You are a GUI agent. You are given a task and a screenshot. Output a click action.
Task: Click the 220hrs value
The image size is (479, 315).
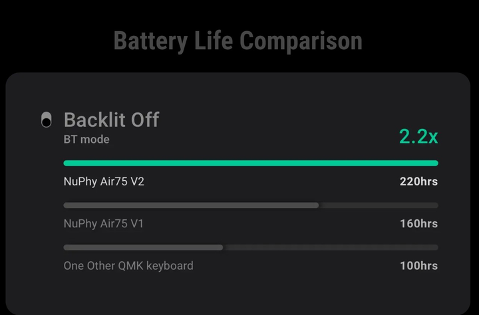(x=419, y=181)
